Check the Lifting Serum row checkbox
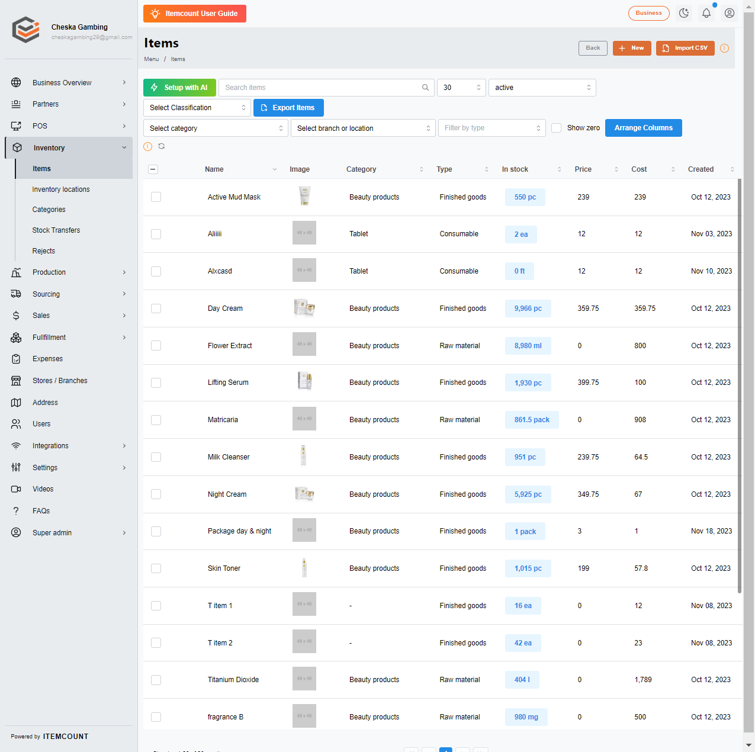Screen dimensions: 755x752 pos(156,383)
